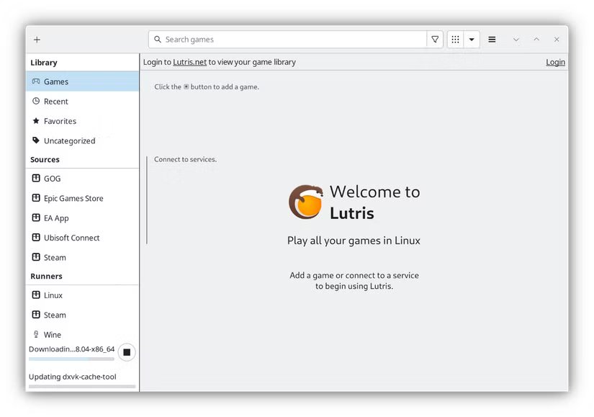Click the GOG source icon
This screenshot has width=594, height=417.
coord(36,178)
